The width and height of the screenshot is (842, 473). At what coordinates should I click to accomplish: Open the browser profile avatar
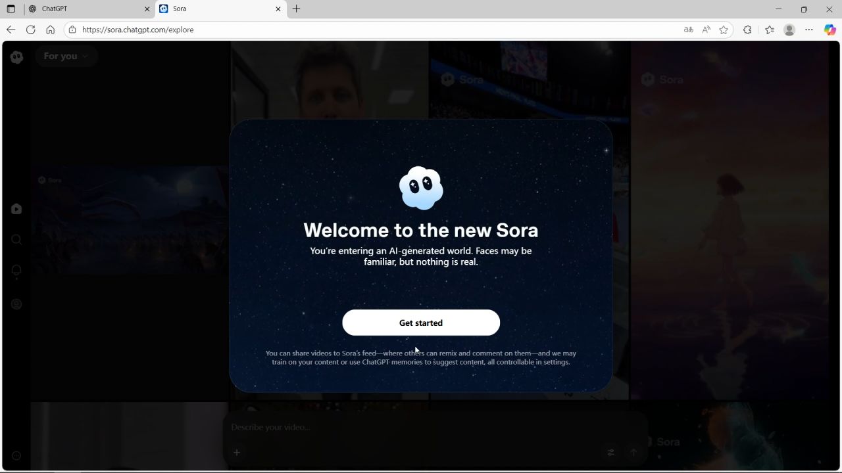(x=789, y=30)
